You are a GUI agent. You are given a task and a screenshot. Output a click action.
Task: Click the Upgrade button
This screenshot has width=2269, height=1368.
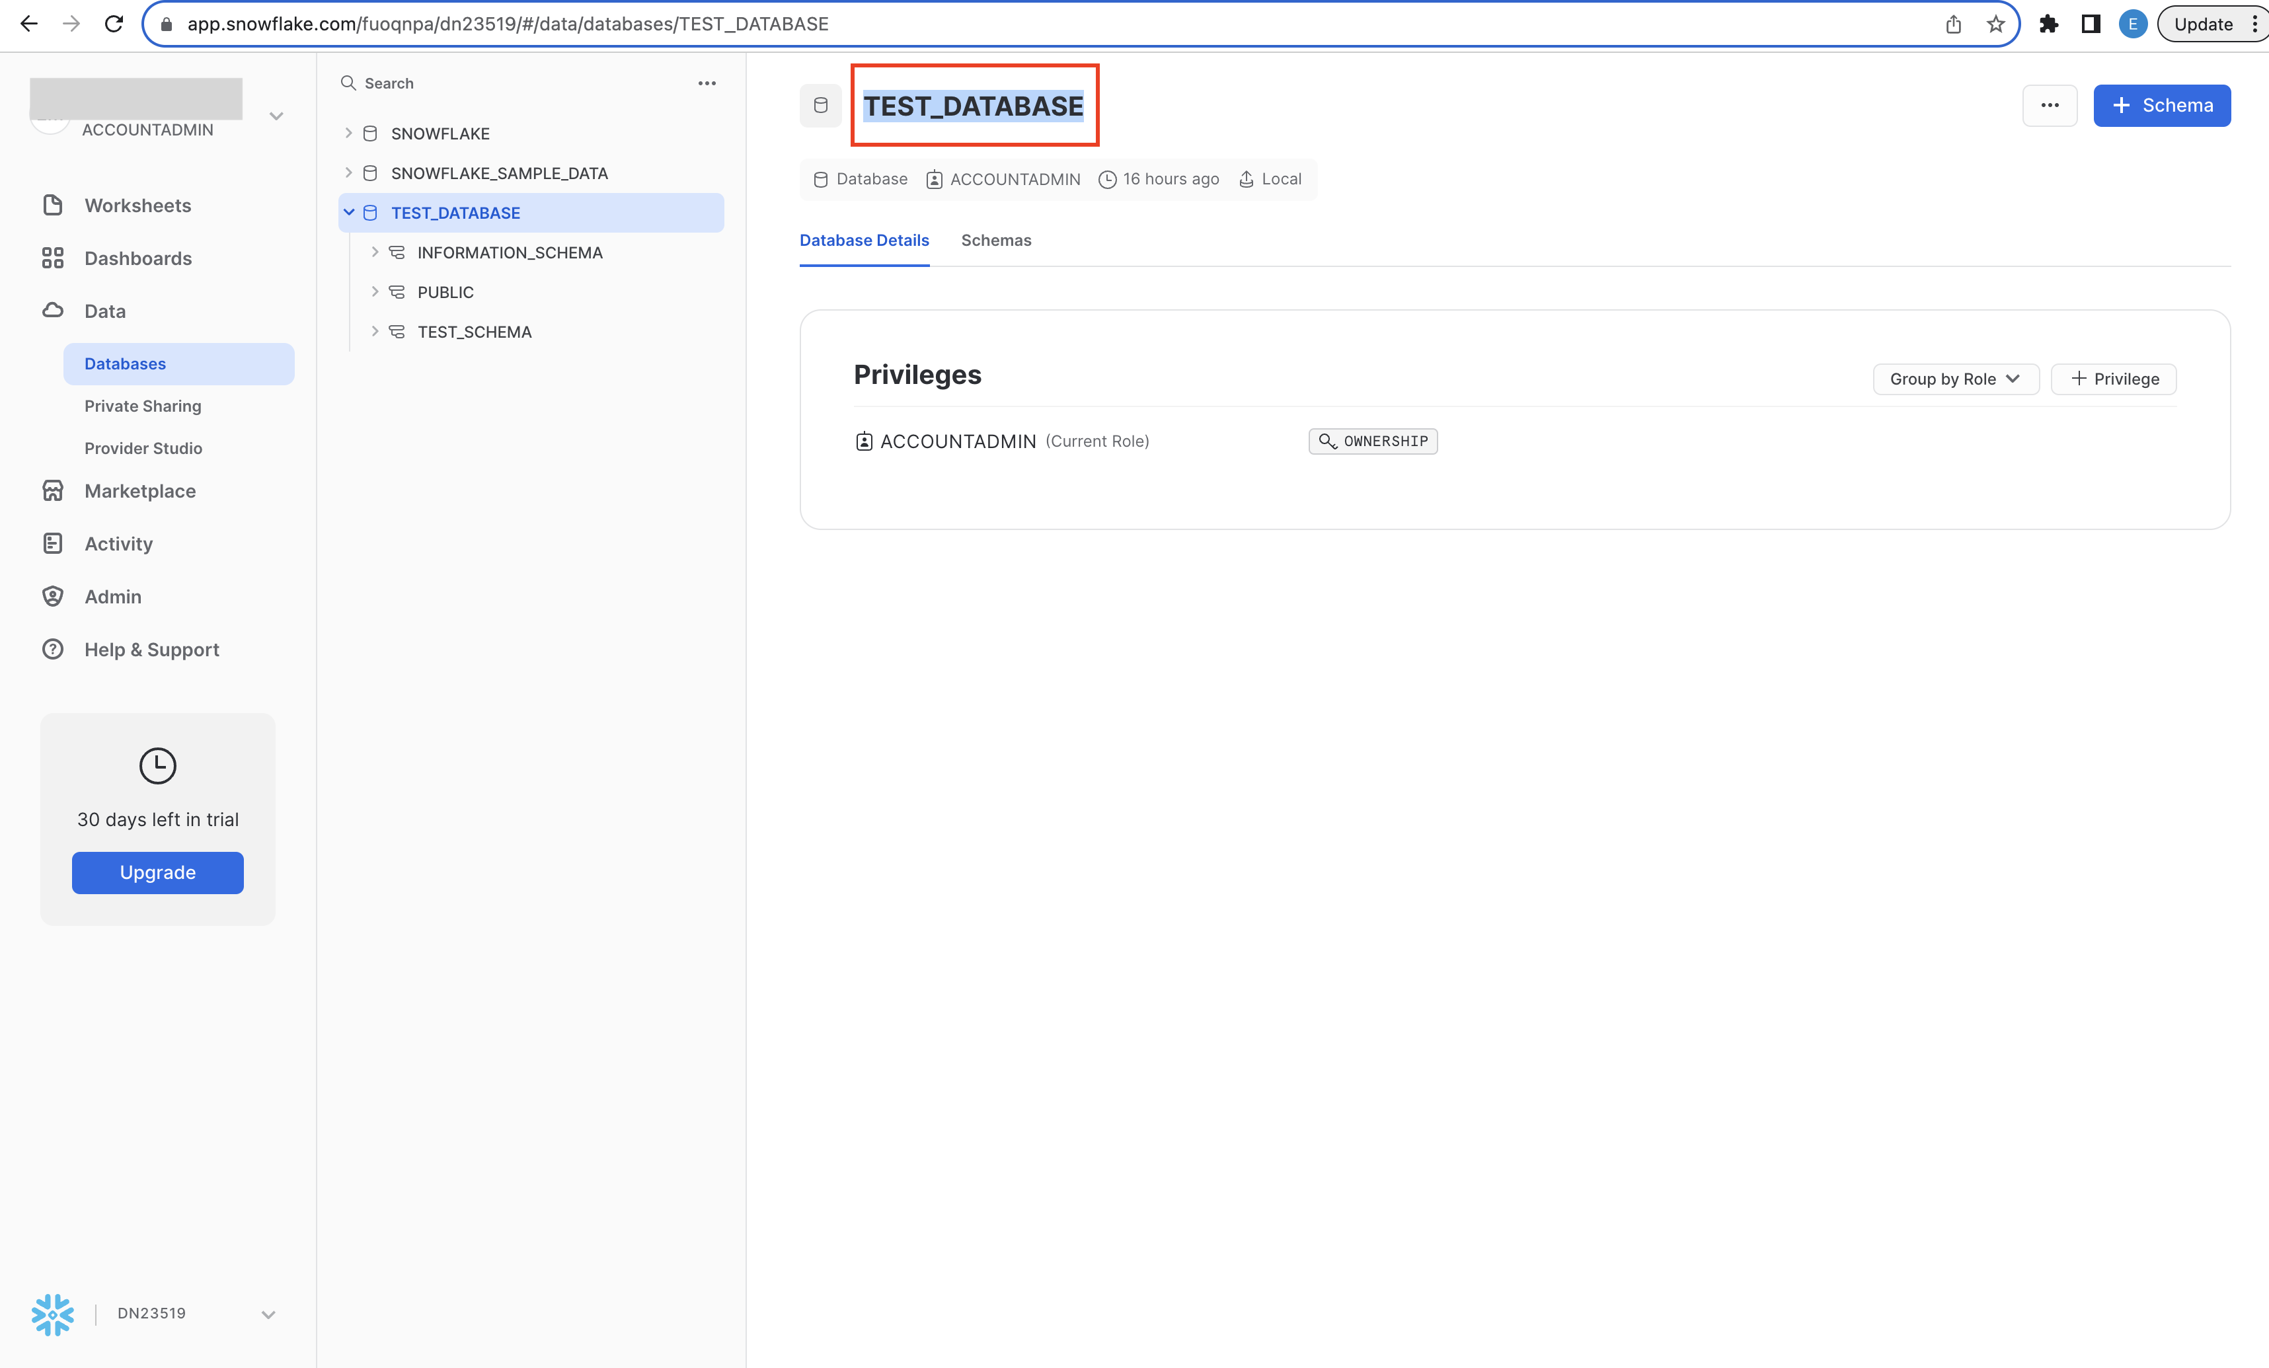(157, 873)
